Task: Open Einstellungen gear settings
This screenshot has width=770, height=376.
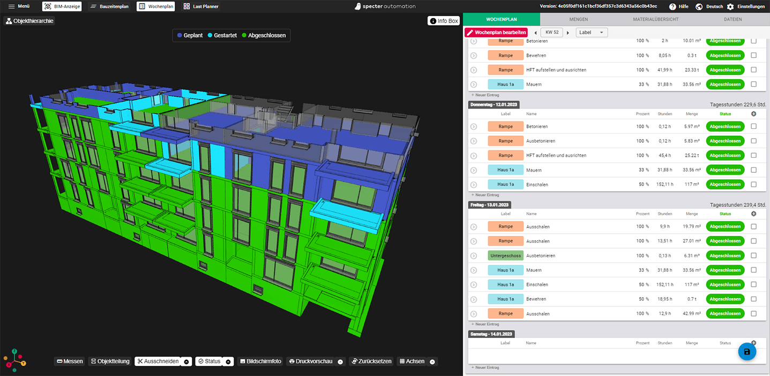Action: [x=730, y=6]
